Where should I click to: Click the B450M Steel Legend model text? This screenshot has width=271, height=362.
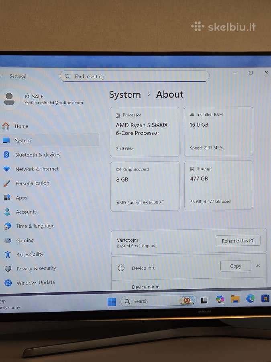[136, 246]
